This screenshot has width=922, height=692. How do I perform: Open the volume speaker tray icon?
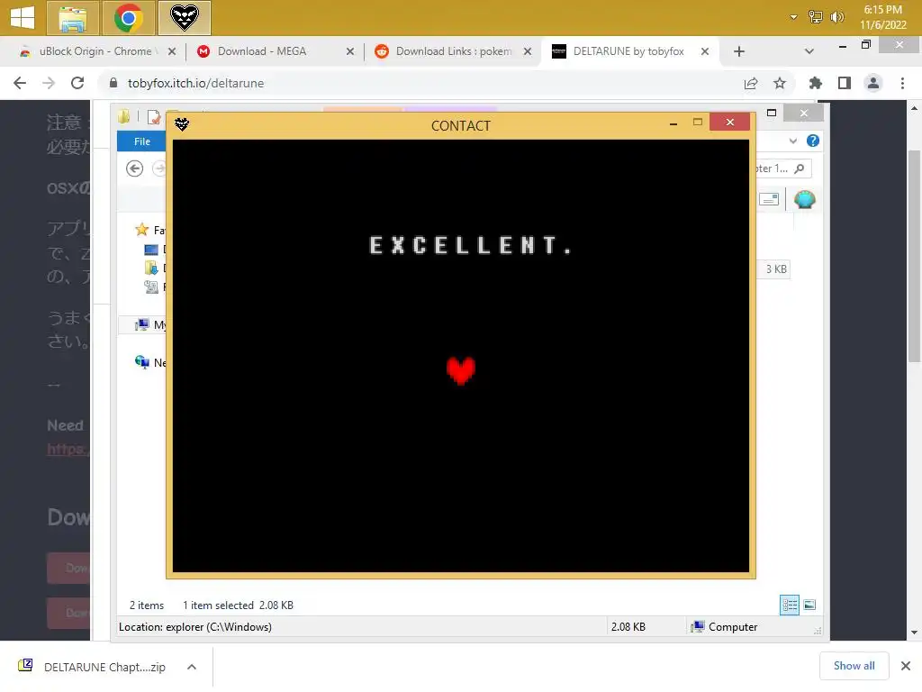click(836, 17)
